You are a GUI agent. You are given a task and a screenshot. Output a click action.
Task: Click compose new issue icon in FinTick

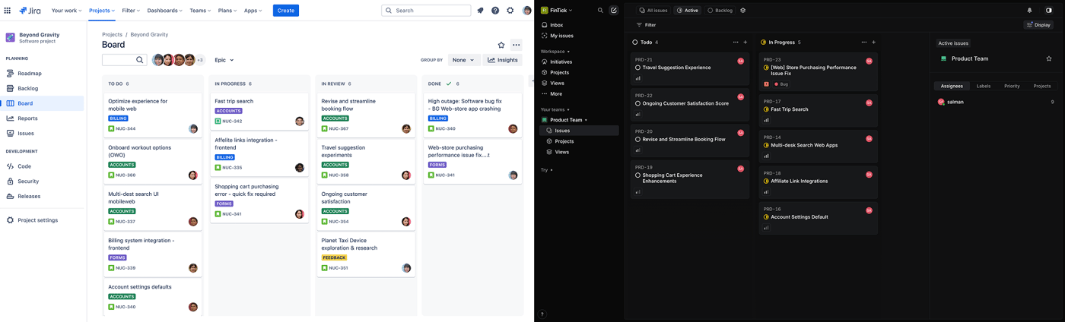tap(614, 11)
